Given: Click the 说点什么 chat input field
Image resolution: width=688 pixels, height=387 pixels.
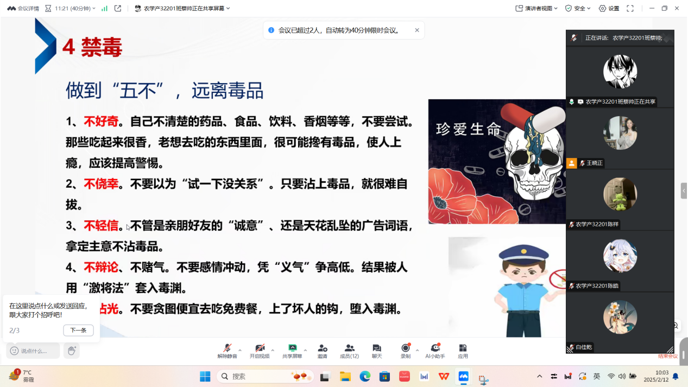Looking at the screenshot, I should tap(34, 351).
